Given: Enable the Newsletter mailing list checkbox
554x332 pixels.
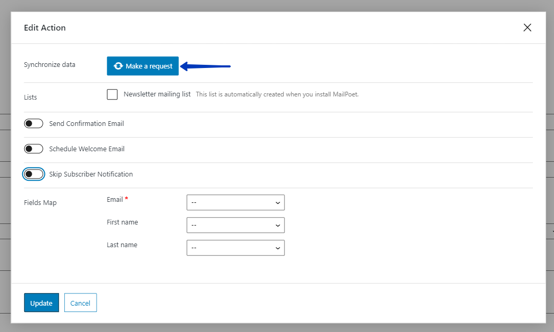Looking at the screenshot, I should (112, 94).
